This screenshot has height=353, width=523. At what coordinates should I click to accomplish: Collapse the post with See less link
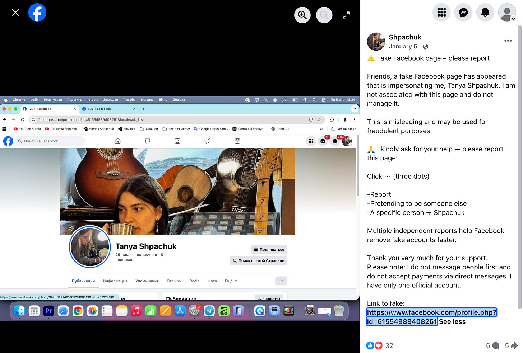(x=452, y=321)
